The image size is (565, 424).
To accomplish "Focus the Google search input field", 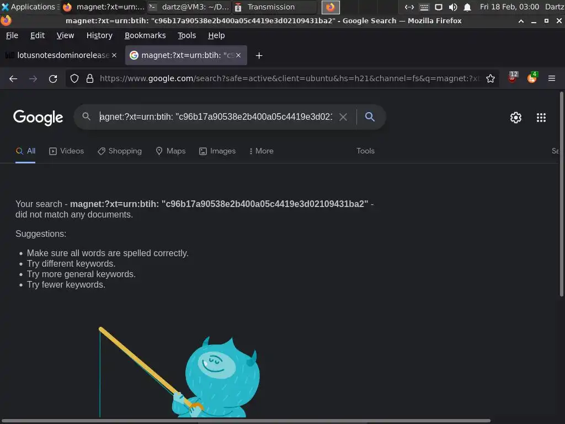I will [216, 117].
